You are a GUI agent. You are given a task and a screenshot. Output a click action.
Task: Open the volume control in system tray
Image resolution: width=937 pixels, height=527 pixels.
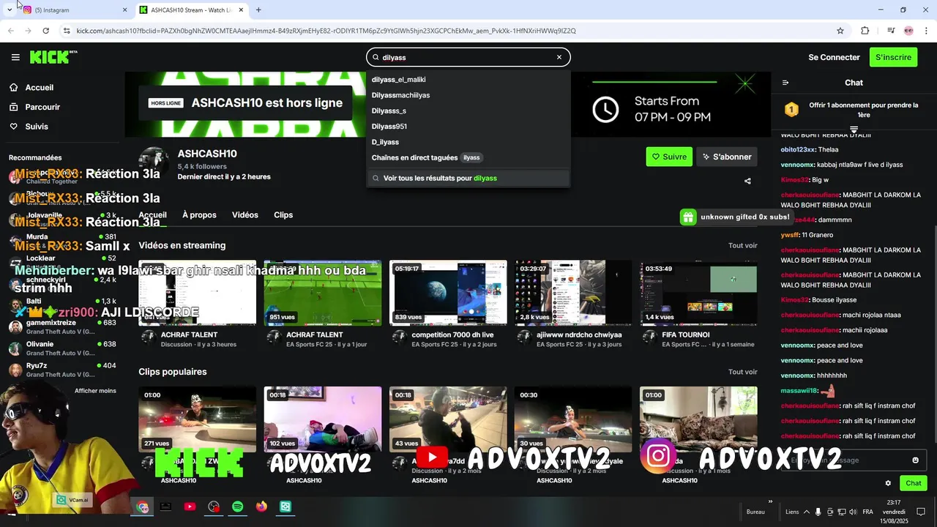click(x=854, y=512)
